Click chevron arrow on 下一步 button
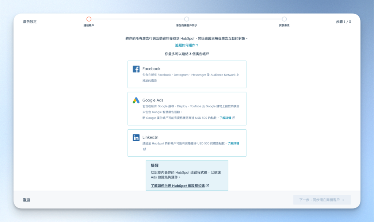 343,200
